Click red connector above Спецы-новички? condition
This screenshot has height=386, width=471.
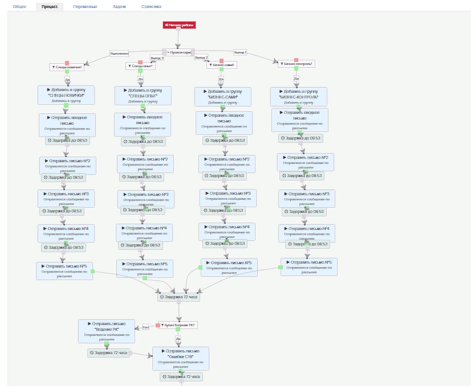click(x=67, y=62)
